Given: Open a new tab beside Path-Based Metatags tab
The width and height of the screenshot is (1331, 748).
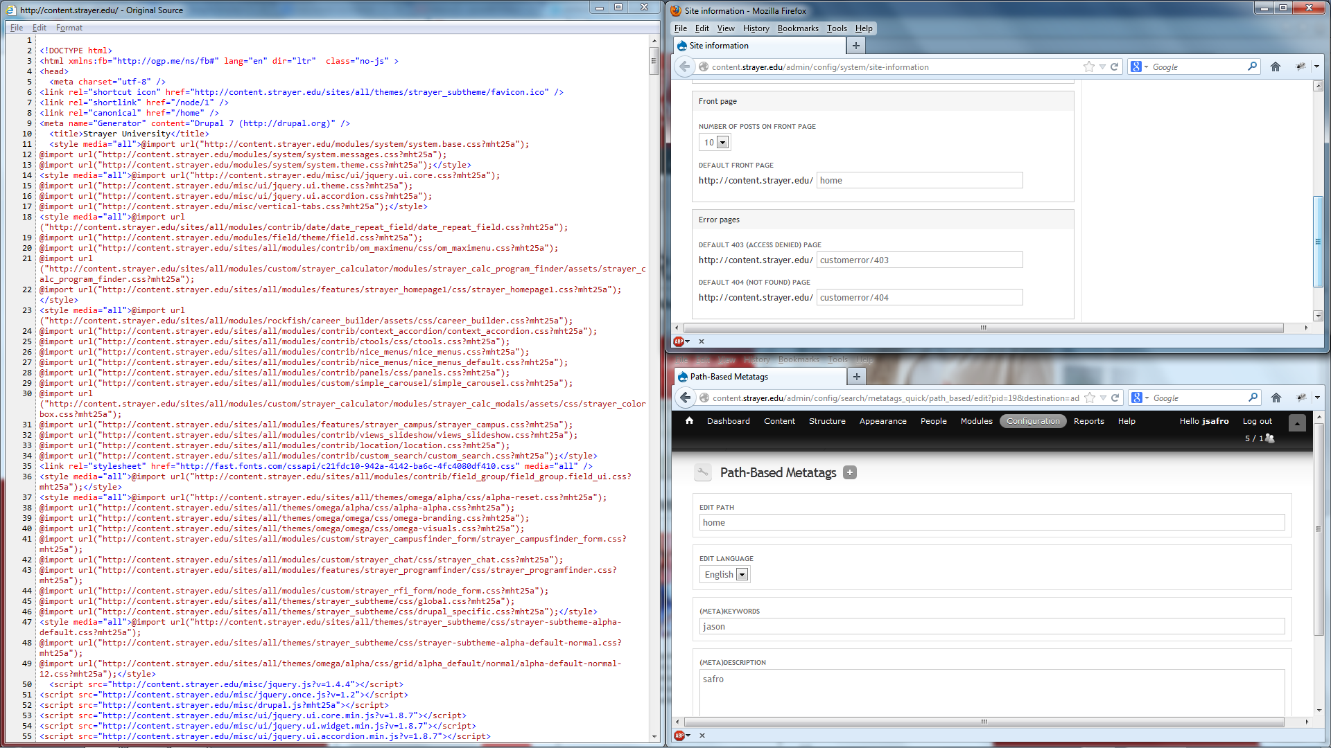Looking at the screenshot, I should pyautogui.click(x=857, y=377).
